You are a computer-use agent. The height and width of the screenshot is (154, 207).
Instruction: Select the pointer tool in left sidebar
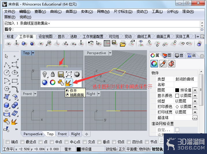[6, 56]
